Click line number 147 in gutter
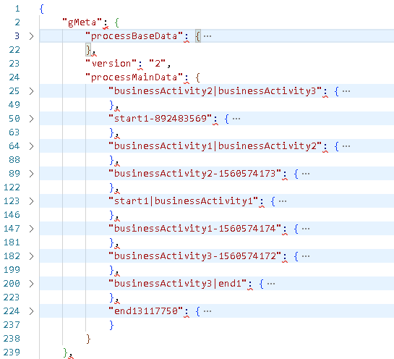The width and height of the screenshot is (394, 359). (12, 229)
